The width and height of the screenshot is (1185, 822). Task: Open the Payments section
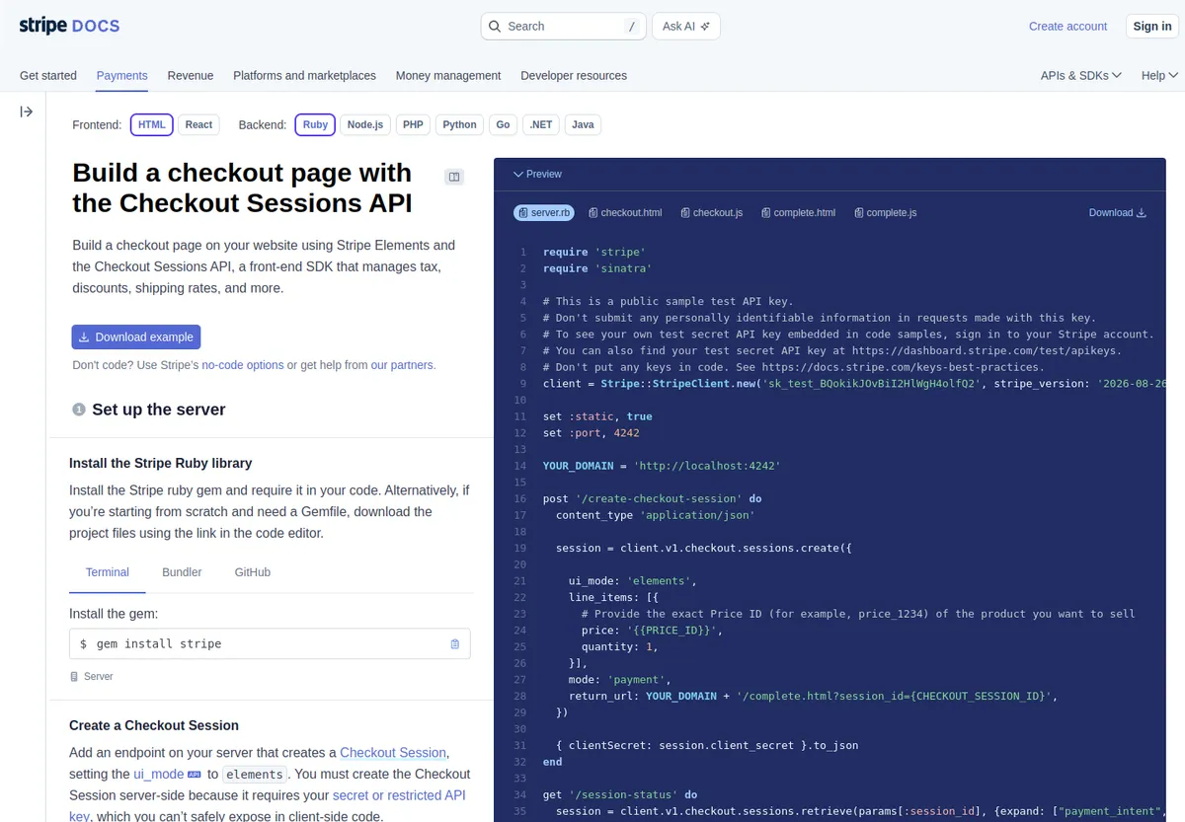122,75
